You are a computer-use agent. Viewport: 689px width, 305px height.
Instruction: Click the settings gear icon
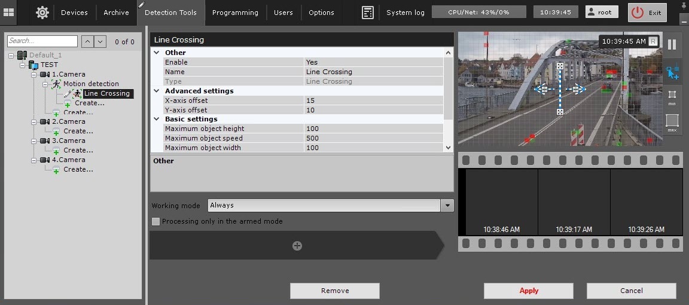pos(42,12)
